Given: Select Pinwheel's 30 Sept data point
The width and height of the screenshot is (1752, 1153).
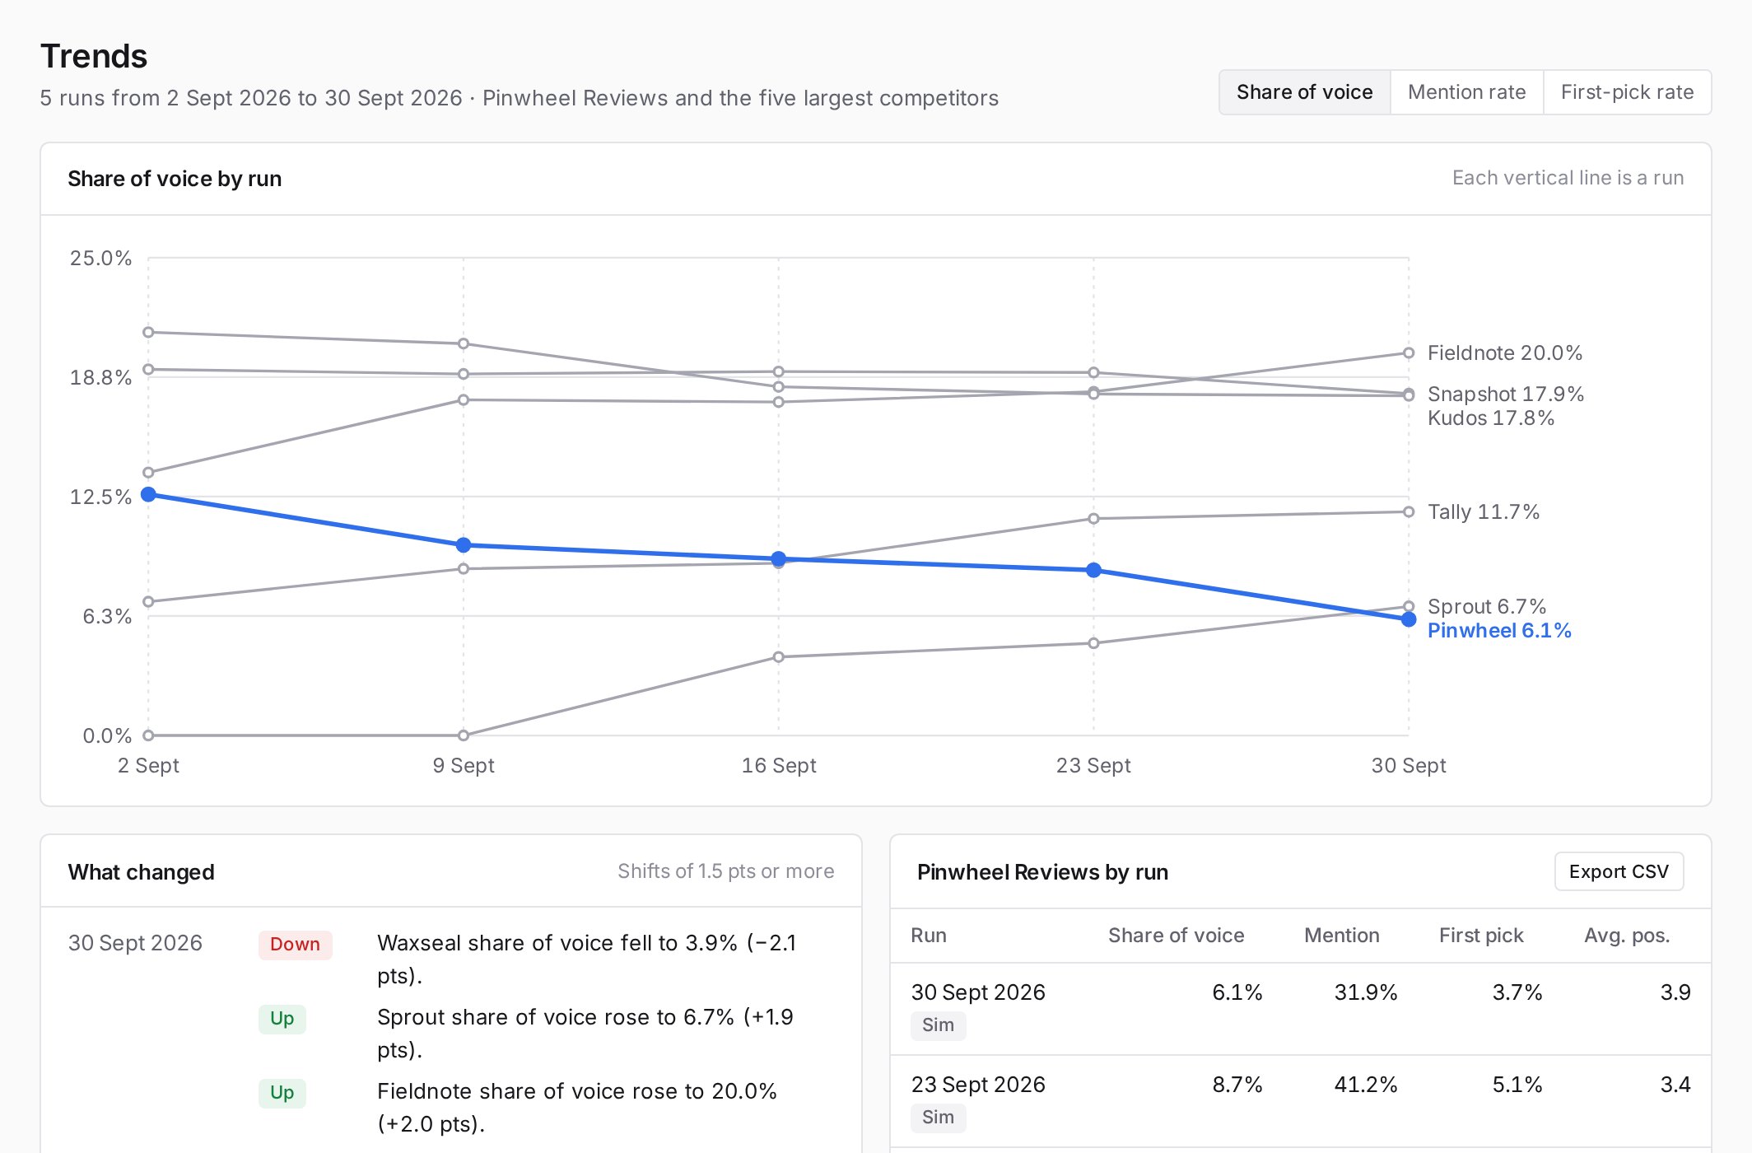Looking at the screenshot, I should (1409, 619).
